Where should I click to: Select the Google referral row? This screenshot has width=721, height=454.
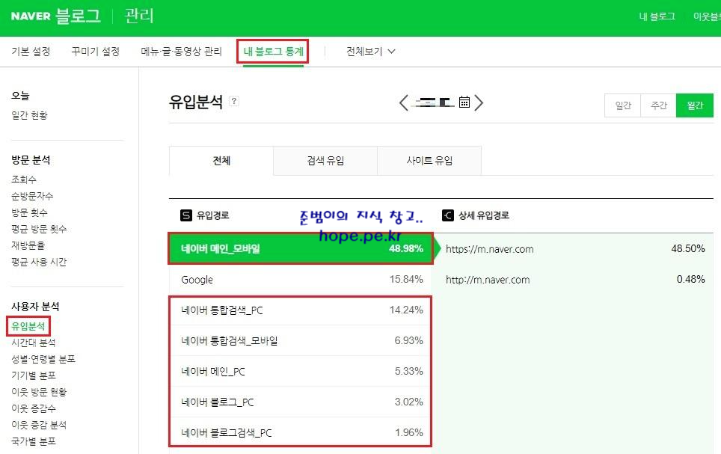coord(300,279)
